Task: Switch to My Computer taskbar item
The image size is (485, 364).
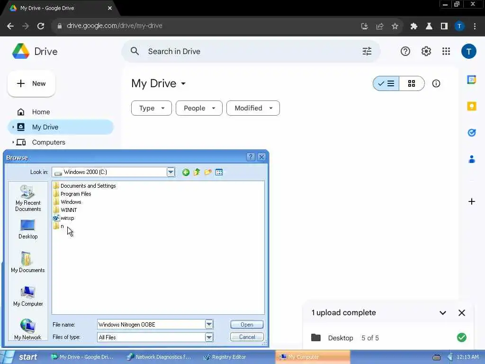Action: 313,357
